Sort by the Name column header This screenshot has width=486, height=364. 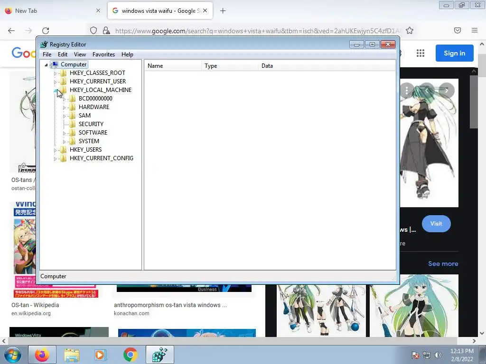pyautogui.click(x=173, y=66)
